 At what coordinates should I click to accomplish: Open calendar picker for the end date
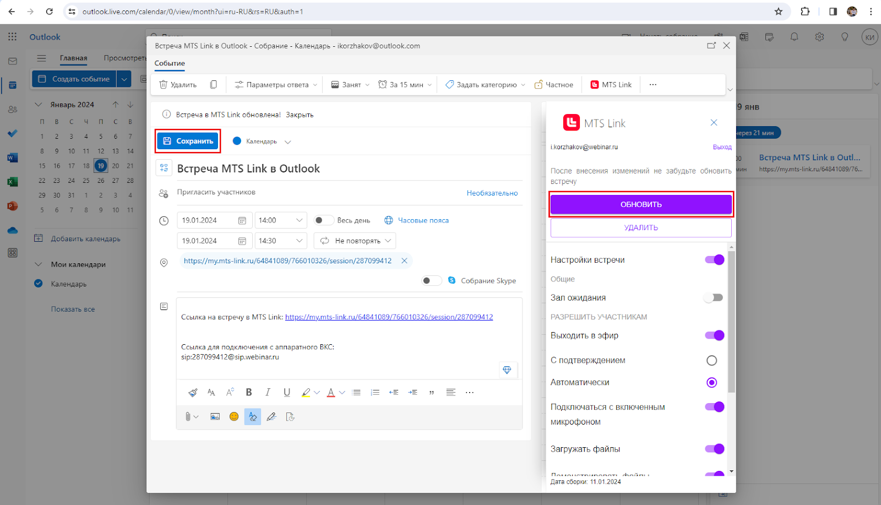242,241
